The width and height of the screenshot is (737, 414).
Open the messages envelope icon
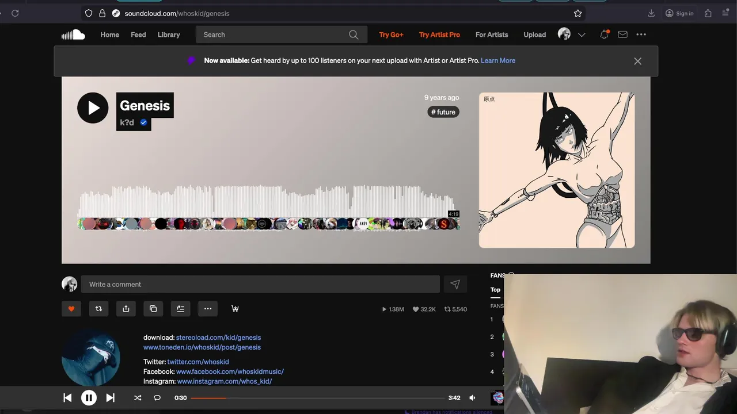622,34
